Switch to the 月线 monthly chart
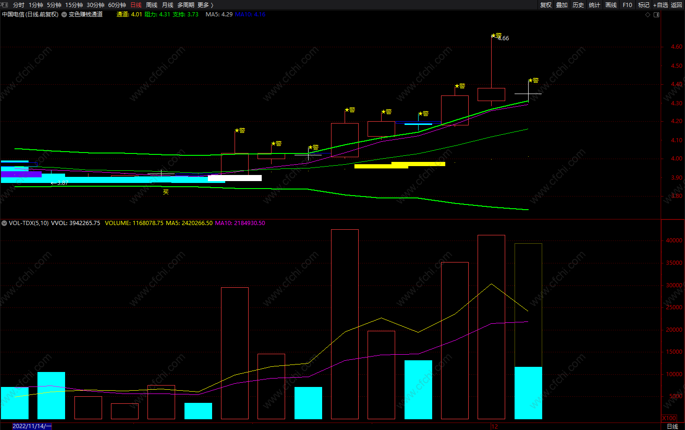The width and height of the screenshot is (685, 430). tap(168, 5)
